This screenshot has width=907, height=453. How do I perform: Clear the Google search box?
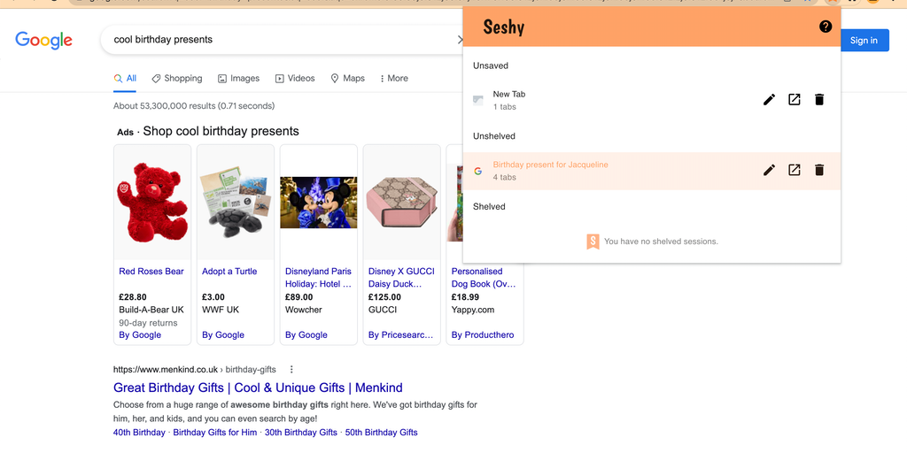click(459, 40)
